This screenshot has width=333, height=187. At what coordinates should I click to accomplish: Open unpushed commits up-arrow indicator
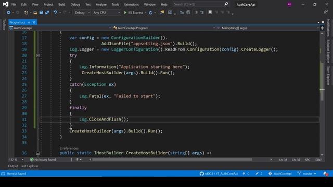246,173
